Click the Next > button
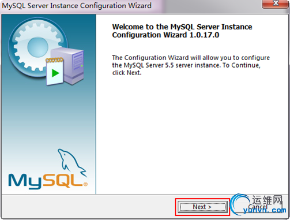Screen dimensions: 290x220 [x=202, y=207]
